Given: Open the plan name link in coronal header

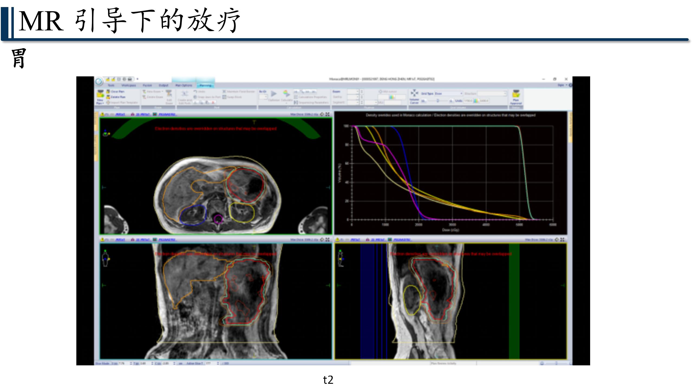Looking at the screenshot, I should (167, 240).
